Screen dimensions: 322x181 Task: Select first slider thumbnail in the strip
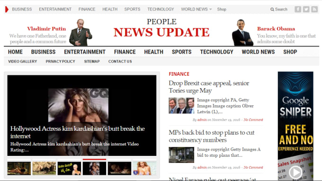19,169
